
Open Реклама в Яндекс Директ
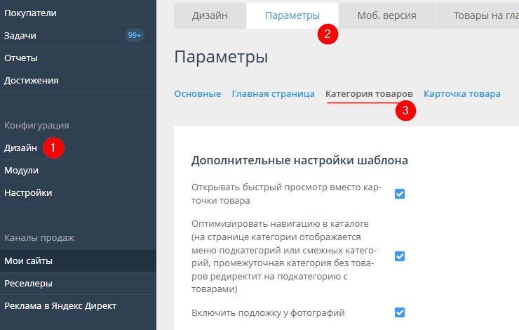coord(60,305)
